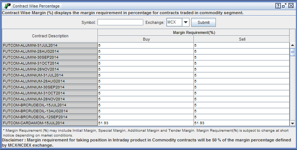Click the Contract Description column header

click(x=50, y=36)
